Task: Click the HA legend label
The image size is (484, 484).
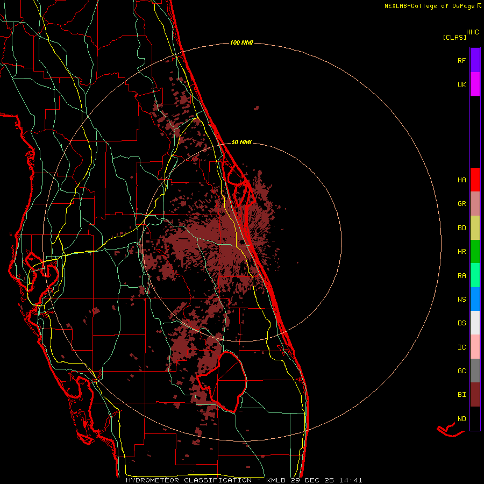Action: click(461, 180)
